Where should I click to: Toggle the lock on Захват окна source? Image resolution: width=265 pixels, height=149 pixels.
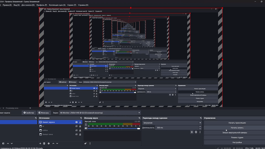(x=80, y=134)
